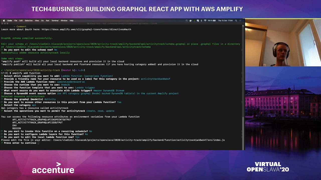Click the Virtual OpenSlava'20 logo
Viewport: 321px width, 180px height.
pyautogui.click(x=268, y=167)
